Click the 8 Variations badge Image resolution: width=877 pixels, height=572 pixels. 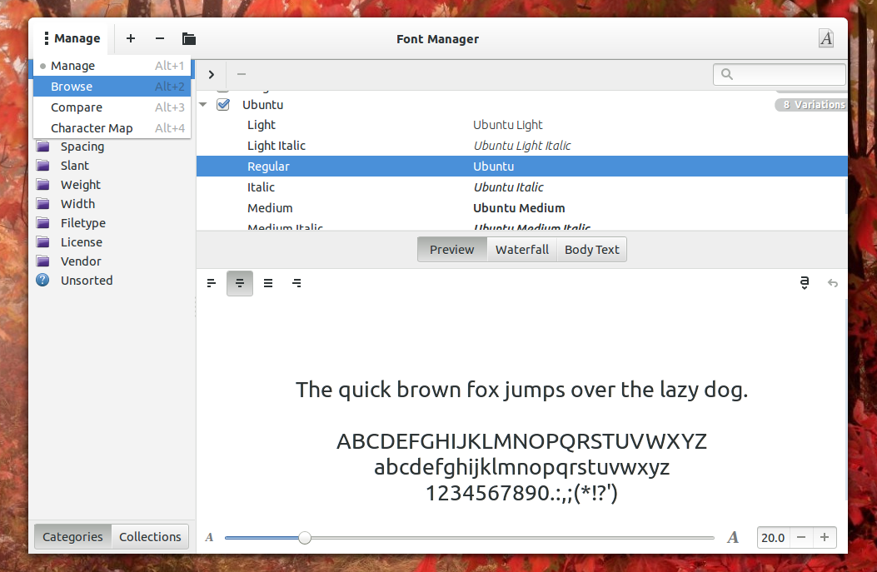810,105
